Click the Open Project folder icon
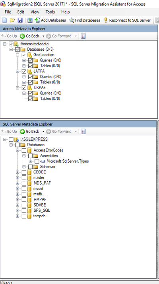 pos(12,20)
